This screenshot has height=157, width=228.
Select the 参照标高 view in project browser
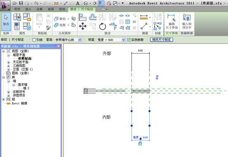(25, 59)
